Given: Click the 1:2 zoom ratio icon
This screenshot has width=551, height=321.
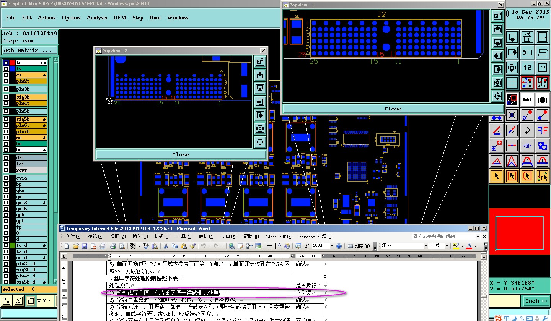Looking at the screenshot, I should click(x=527, y=68).
